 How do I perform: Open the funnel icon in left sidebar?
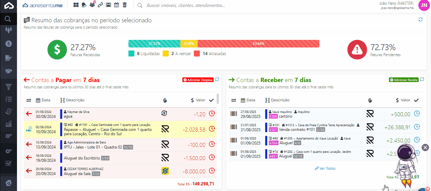[x=9, y=87]
